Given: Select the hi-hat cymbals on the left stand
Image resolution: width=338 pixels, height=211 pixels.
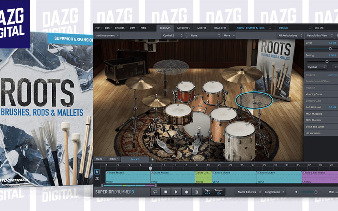Looking at the screenshot, I should tap(141, 83).
